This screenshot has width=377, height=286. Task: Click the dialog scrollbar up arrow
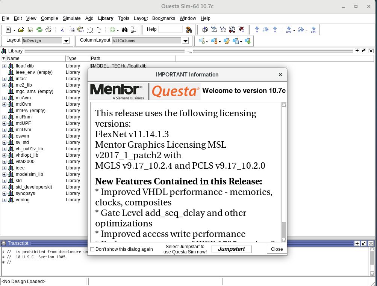pos(284,104)
